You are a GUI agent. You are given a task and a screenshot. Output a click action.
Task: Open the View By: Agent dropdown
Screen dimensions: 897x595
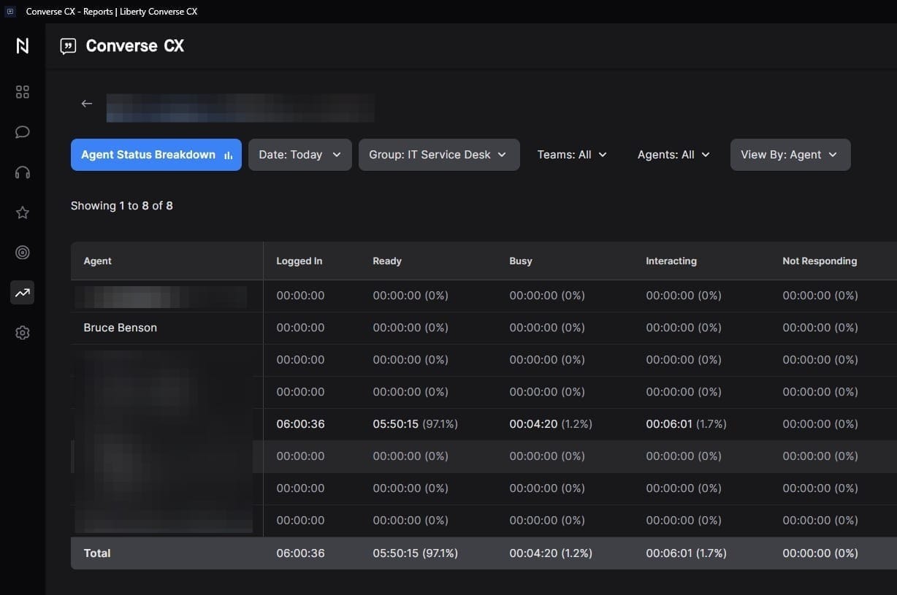tap(790, 155)
